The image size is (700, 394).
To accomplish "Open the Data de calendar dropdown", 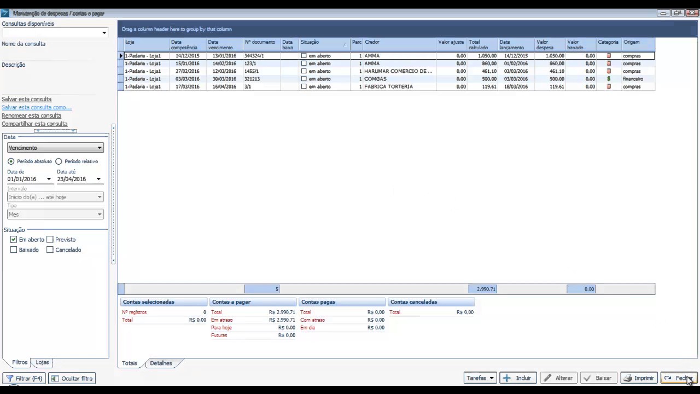I will pos(49,179).
